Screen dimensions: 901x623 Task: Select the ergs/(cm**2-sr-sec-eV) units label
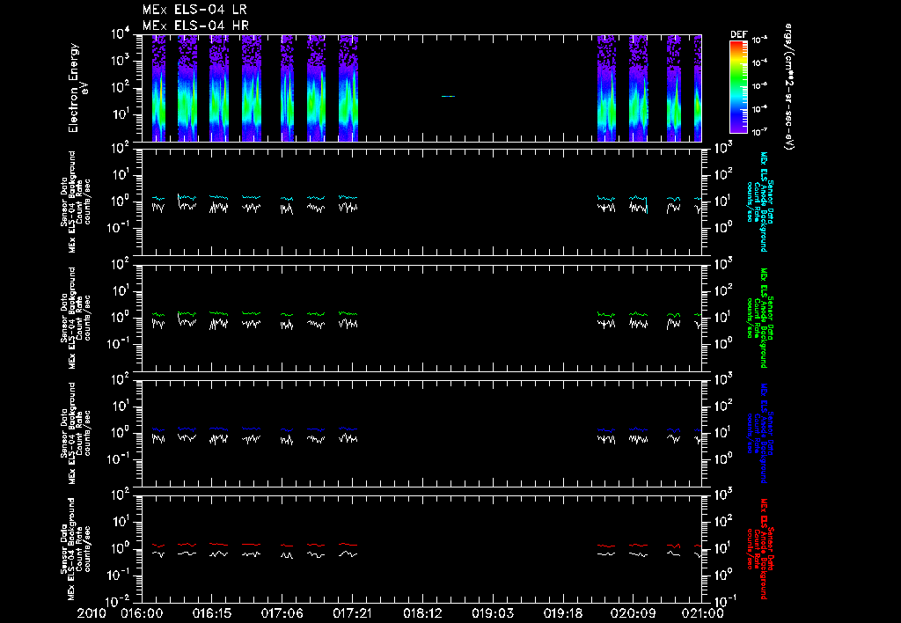[x=788, y=87]
